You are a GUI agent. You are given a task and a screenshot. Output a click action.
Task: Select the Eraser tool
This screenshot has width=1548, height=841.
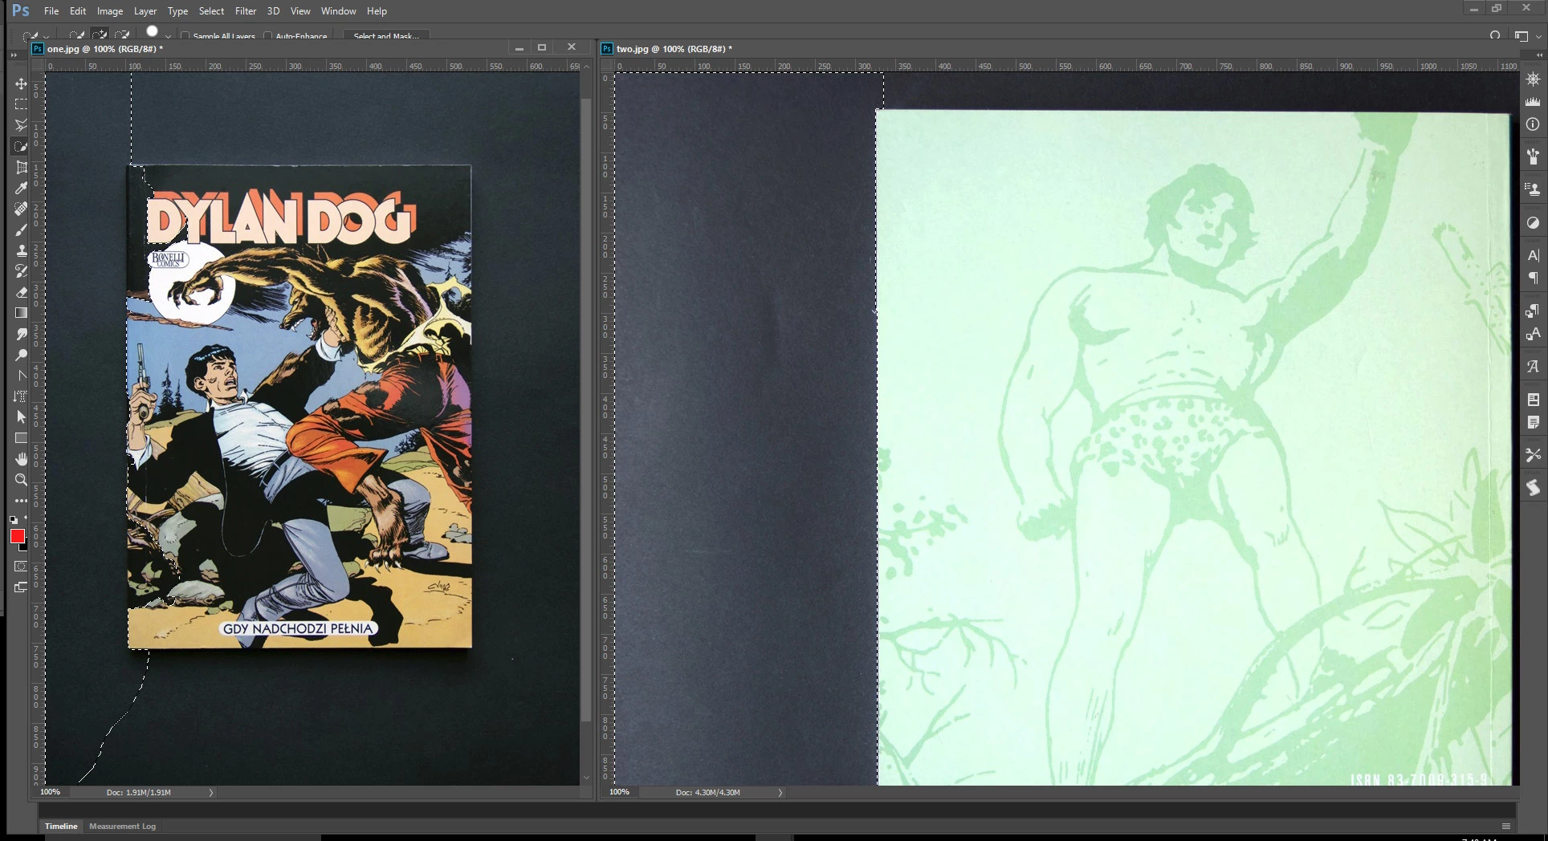21,292
